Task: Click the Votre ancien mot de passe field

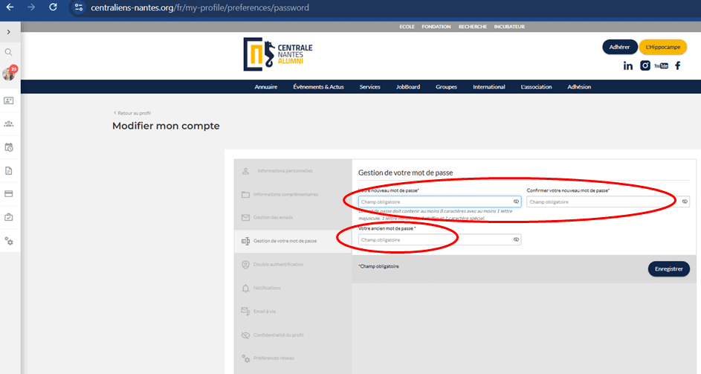Action: coord(433,240)
